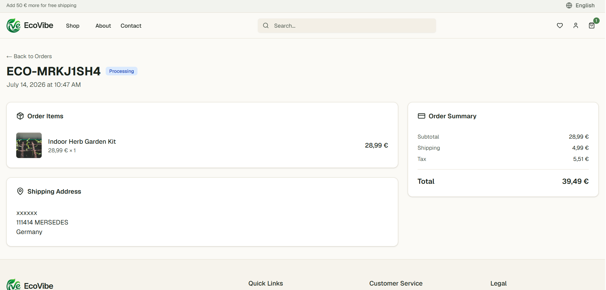
Task: Click the Subtotal amount 28,99 €
Action: point(579,137)
